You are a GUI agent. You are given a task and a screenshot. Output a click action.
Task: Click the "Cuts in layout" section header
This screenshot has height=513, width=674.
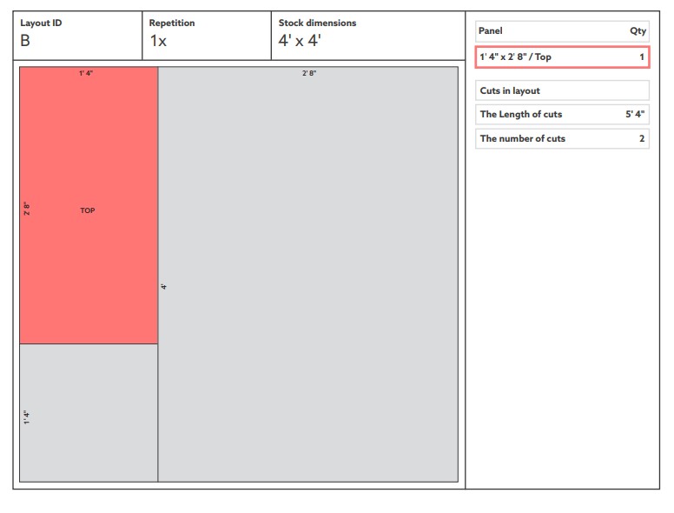(x=510, y=91)
